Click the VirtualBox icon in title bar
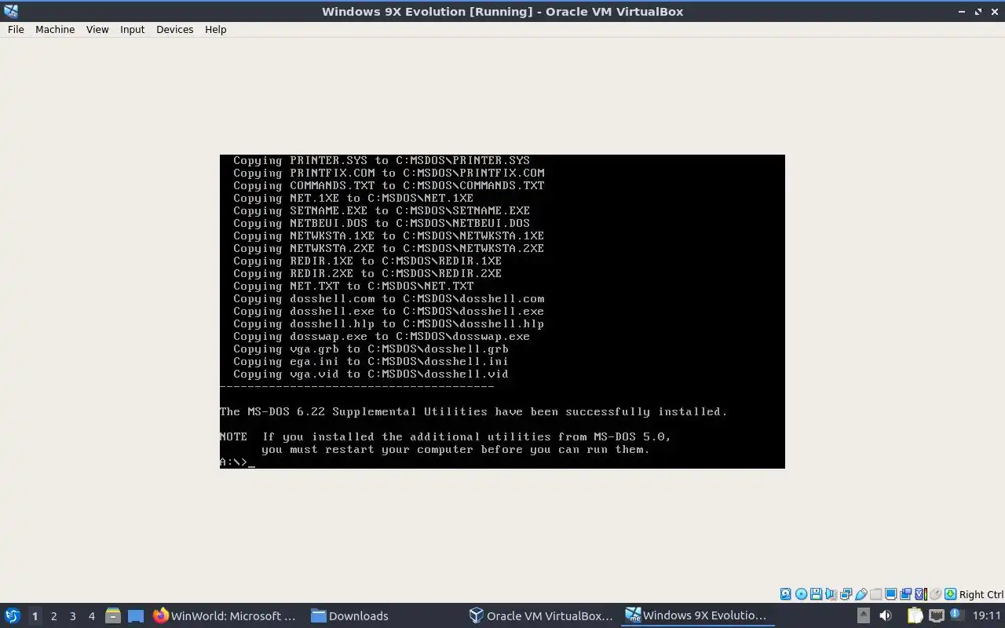This screenshot has height=628, width=1005. (x=11, y=11)
